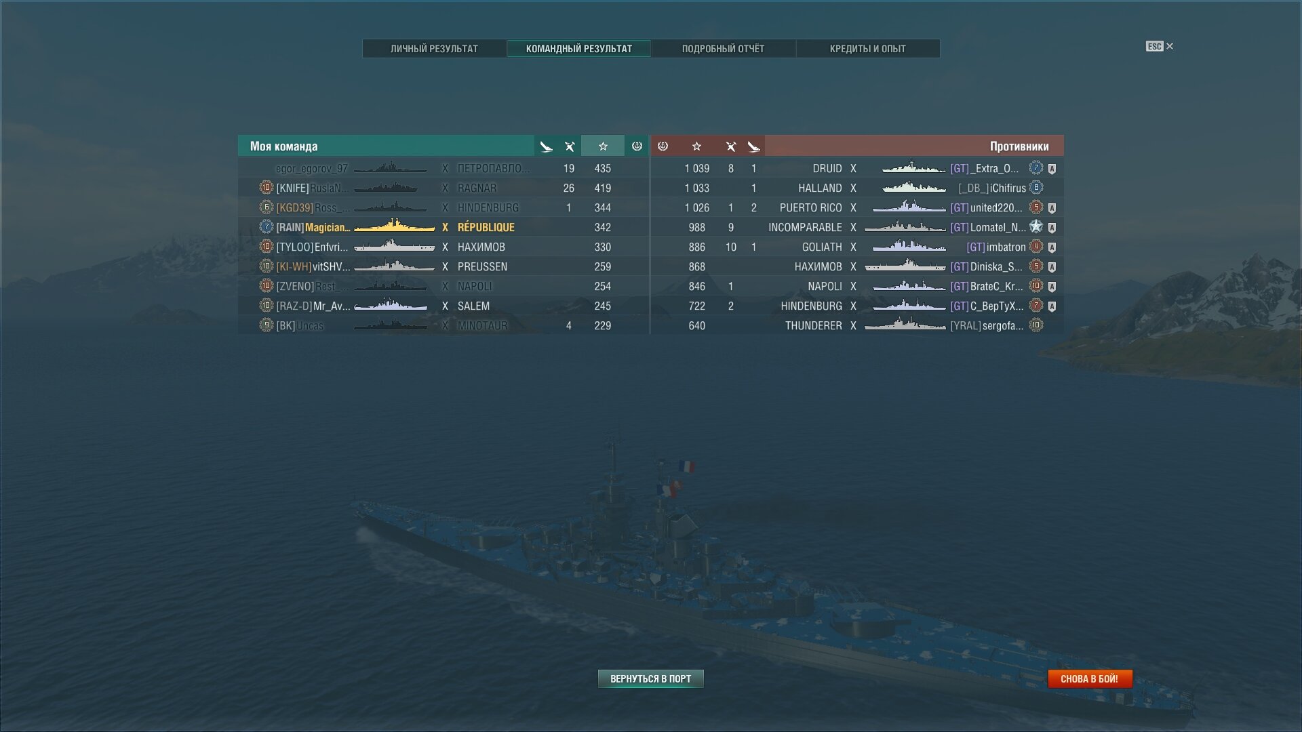Sort my team by ships destroyed icon
1302x732 pixels.
[x=570, y=146]
